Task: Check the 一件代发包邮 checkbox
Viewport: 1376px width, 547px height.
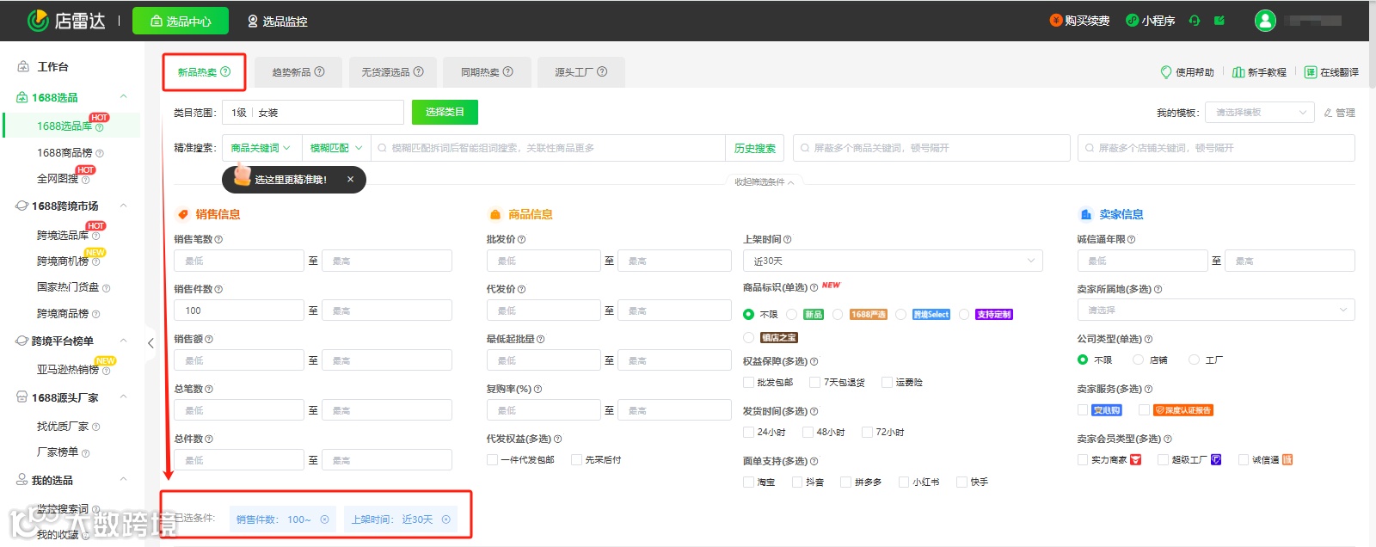Action: [492, 459]
